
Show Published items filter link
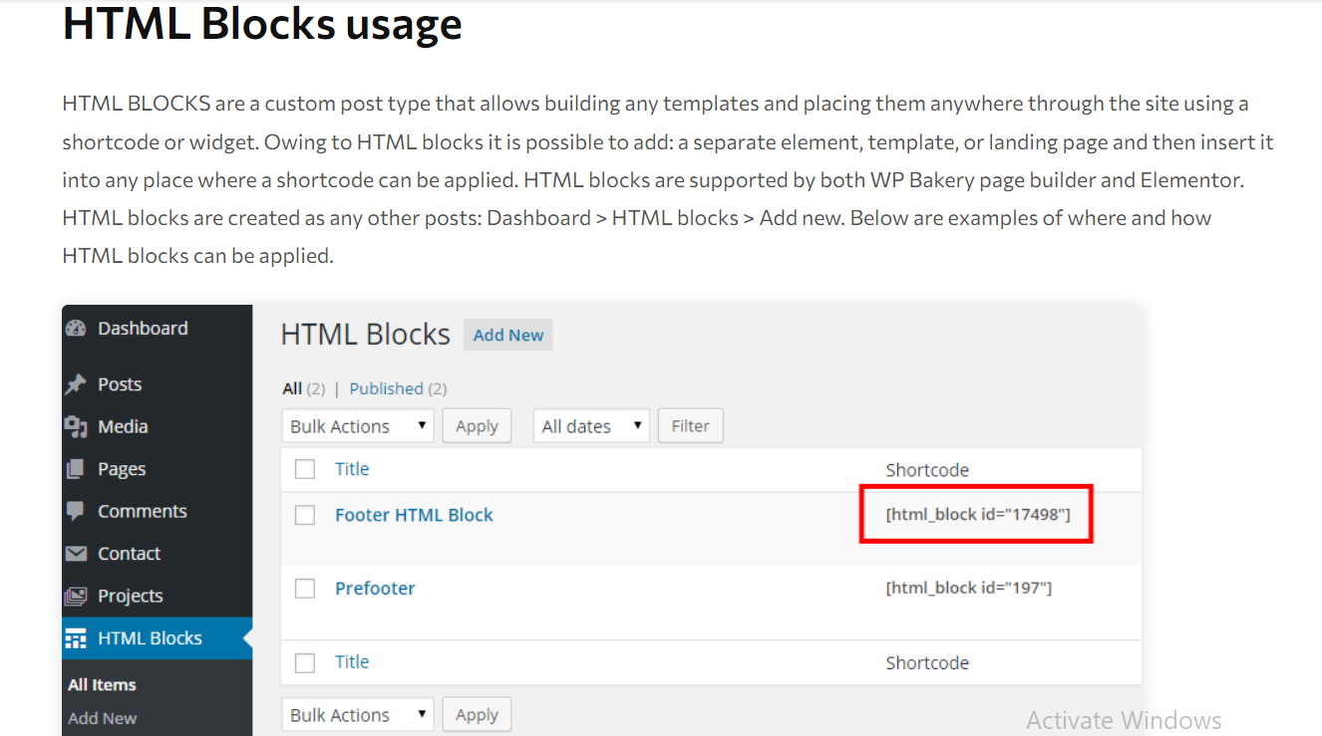tap(386, 388)
